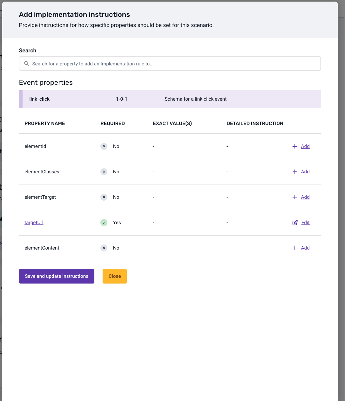Click Add for the elementId property
The width and height of the screenshot is (345, 401).
coord(305,146)
